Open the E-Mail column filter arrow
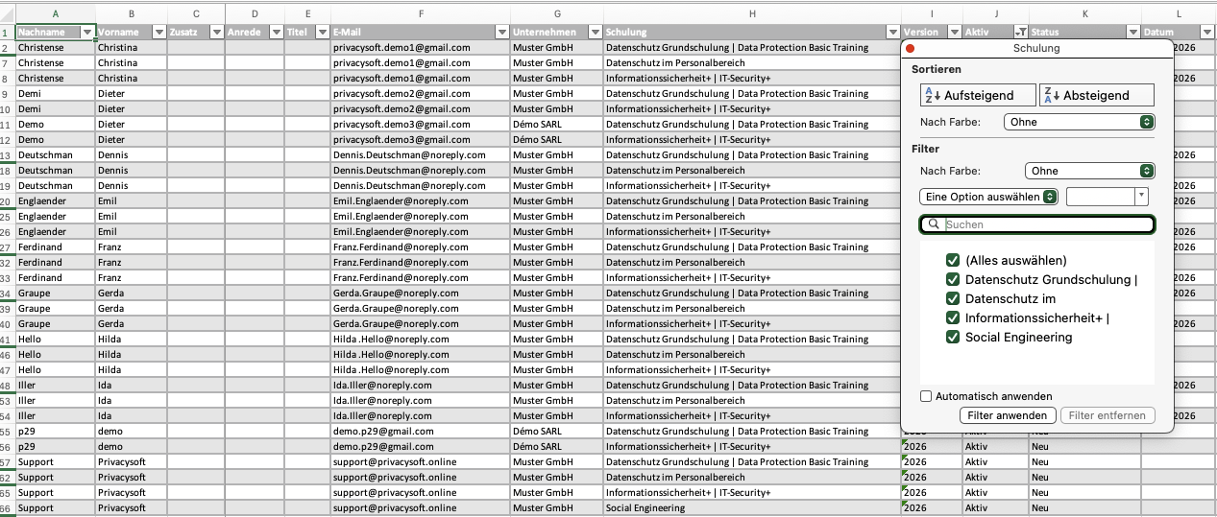The image size is (1217, 517). (499, 33)
